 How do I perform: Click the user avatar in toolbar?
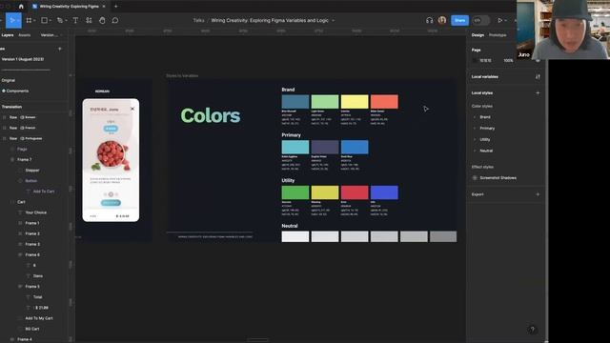coord(442,20)
